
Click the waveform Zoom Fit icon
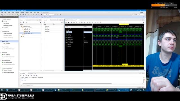(x=76, y=22)
